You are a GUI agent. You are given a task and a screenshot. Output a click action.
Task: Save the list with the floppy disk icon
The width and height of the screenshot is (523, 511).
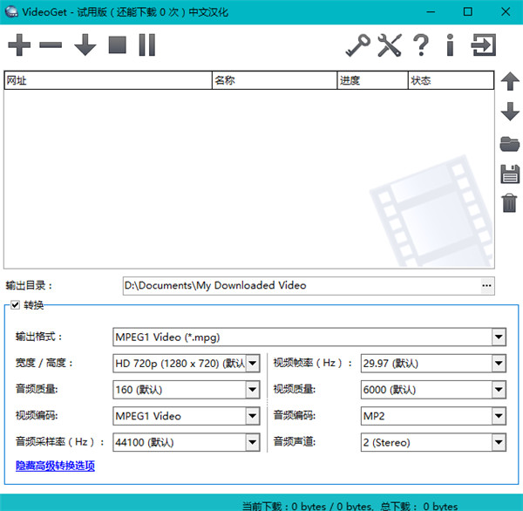click(510, 174)
